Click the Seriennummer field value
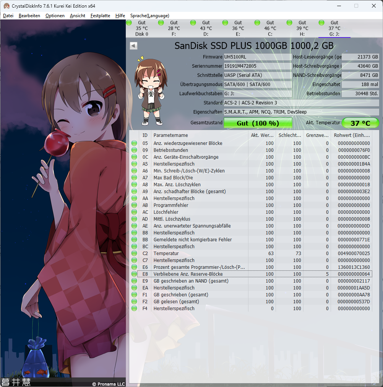The width and height of the screenshot is (383, 387). 258,66
